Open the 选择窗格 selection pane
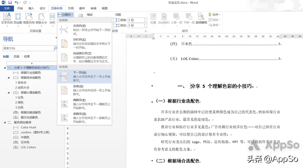This screenshot has width=303, height=168. pyautogui.click(x=201, y=19)
